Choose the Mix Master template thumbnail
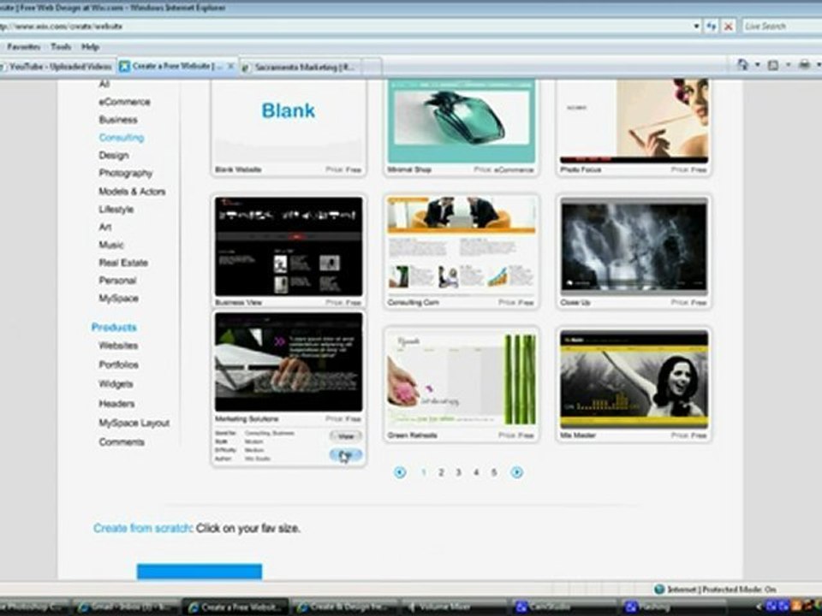822x616 pixels. tap(634, 379)
